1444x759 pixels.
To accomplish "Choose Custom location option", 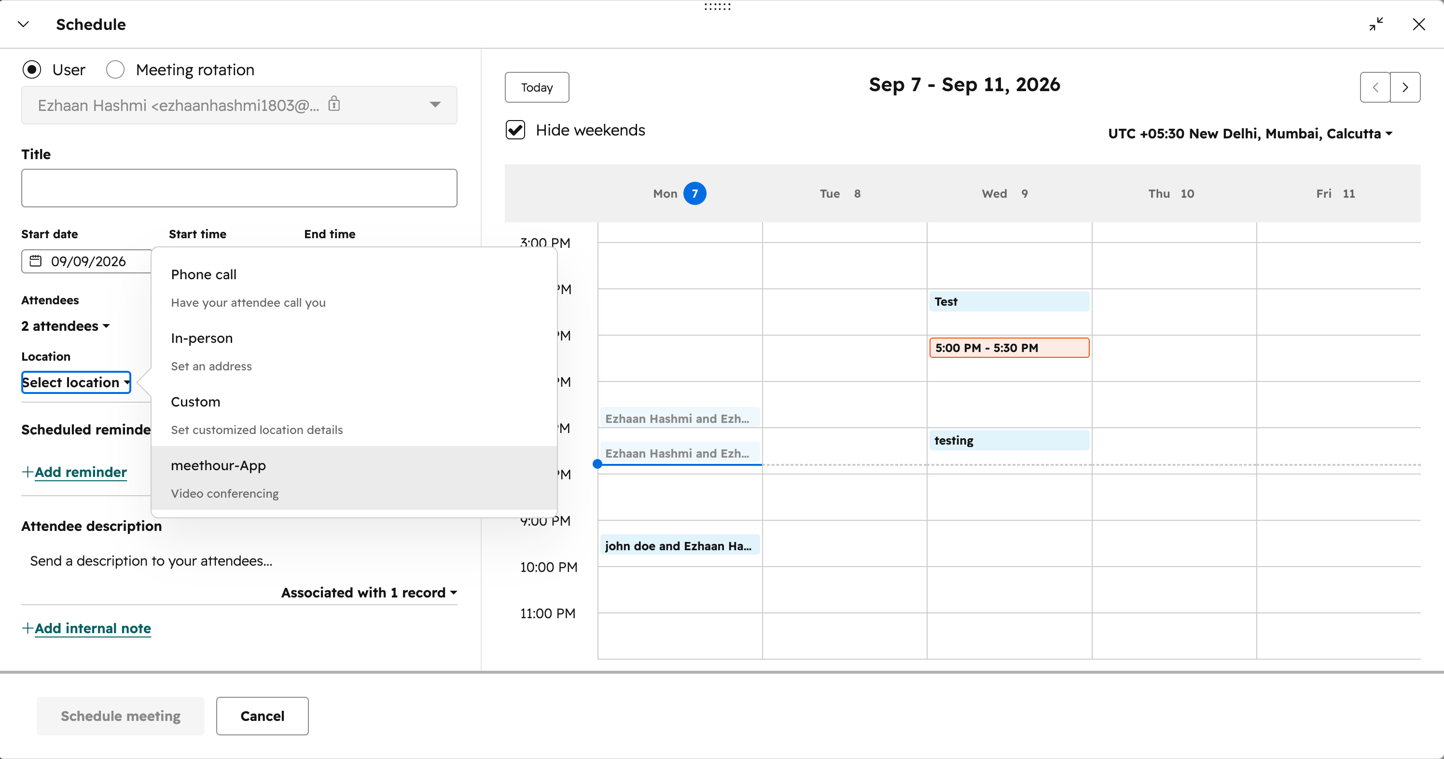I will 354,415.
